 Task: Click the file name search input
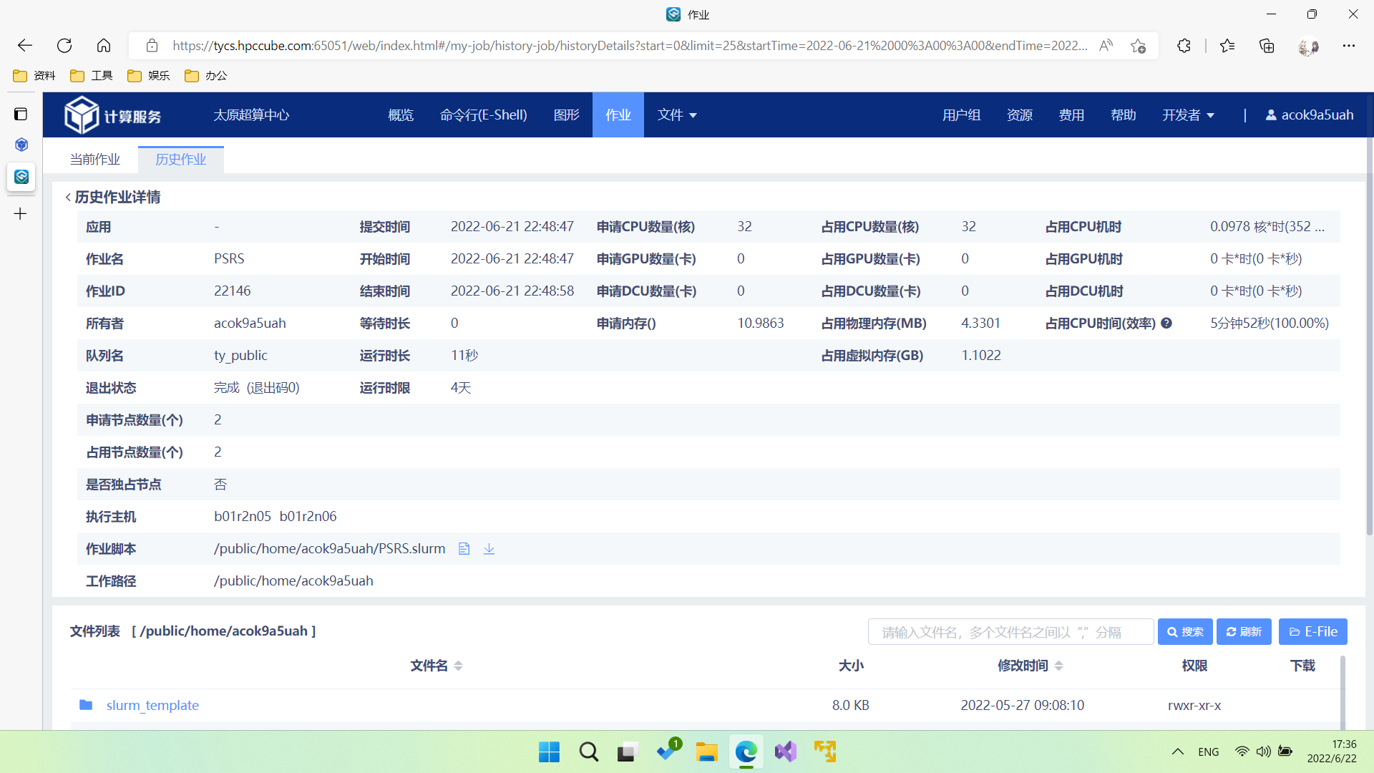[1010, 632]
